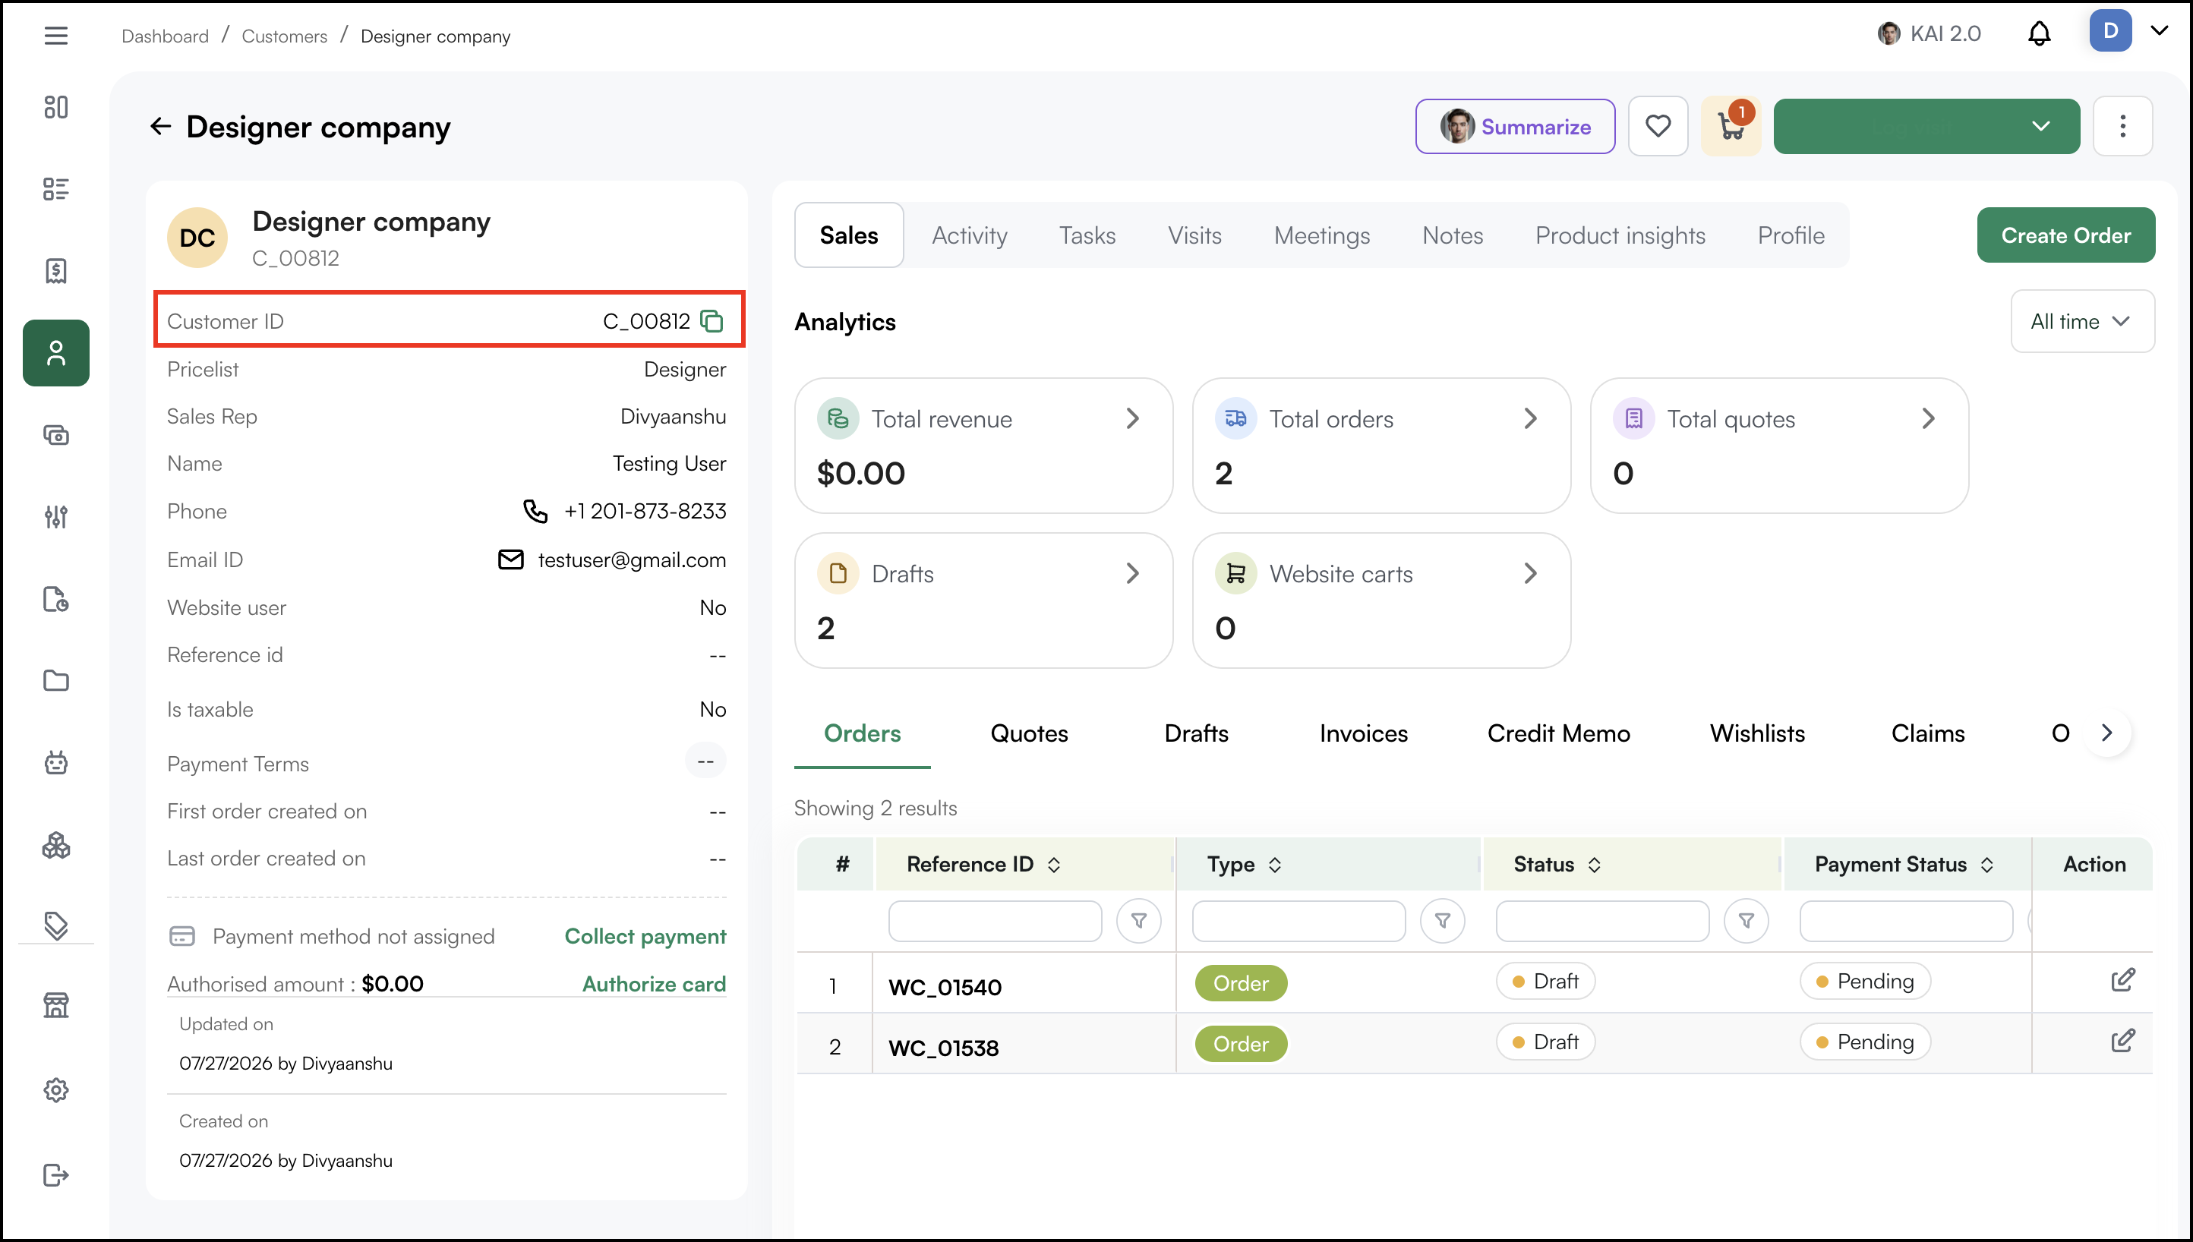Open the storefront icon in sidebar
2193x1242 pixels.
point(55,1005)
